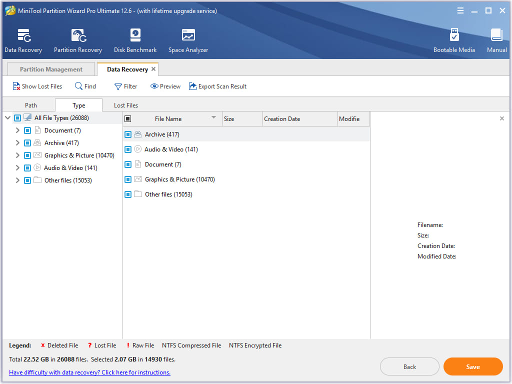
Task: Click the Other files folder icon in the tree
Action: [37, 180]
